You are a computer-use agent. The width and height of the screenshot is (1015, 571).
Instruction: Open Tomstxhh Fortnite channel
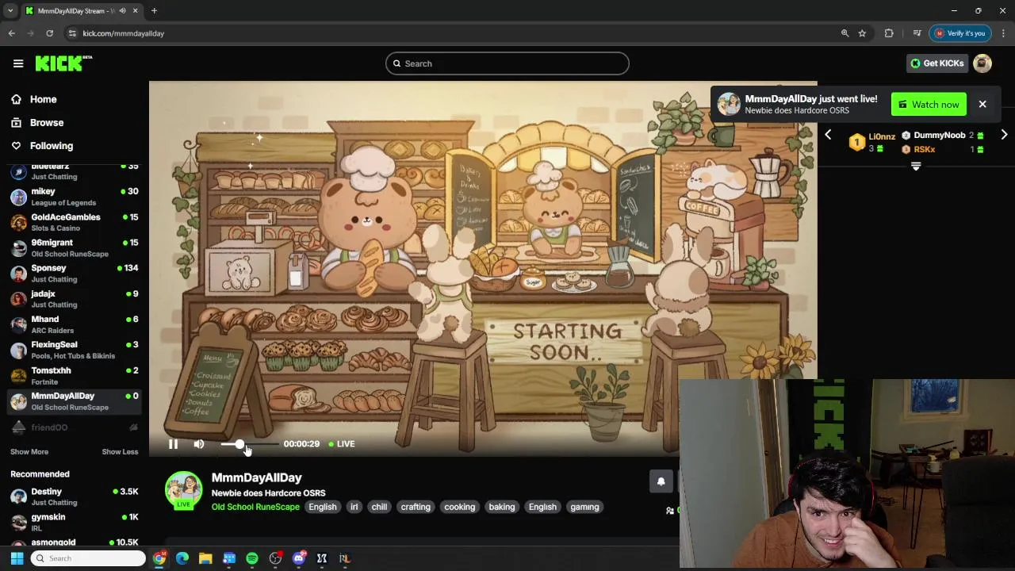pos(74,376)
